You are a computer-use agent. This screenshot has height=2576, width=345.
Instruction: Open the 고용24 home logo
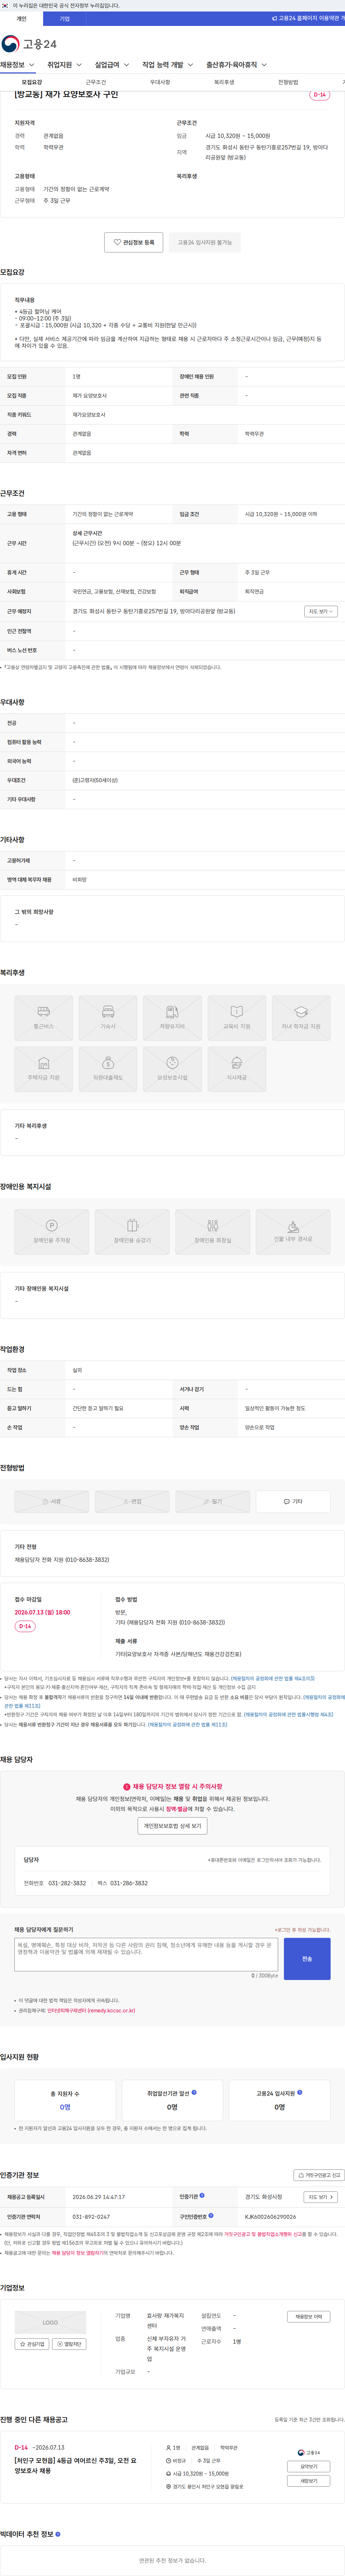click(x=29, y=44)
